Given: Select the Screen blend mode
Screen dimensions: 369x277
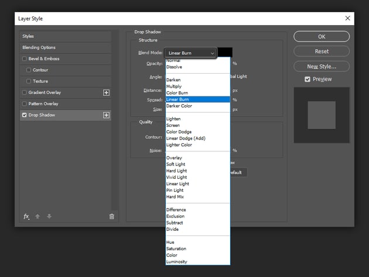Looking at the screenshot, I should click(173, 125).
